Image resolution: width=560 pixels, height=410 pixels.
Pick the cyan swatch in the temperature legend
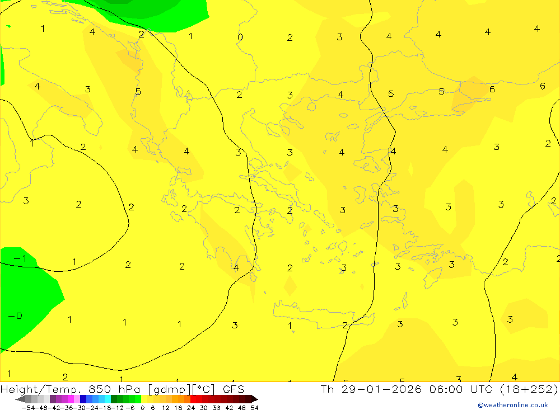[108, 399]
